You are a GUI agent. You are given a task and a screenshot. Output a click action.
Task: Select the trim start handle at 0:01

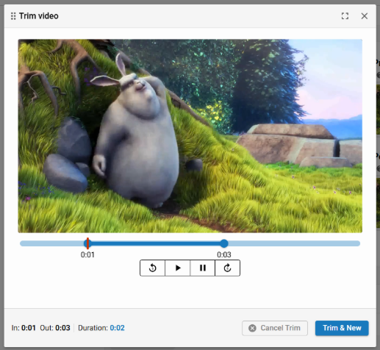(87, 243)
